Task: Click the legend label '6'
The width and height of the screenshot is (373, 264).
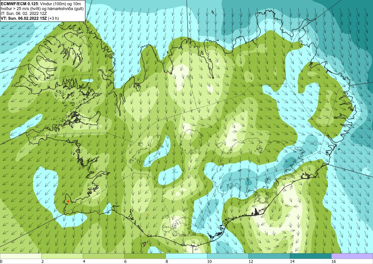Action: click(125, 261)
